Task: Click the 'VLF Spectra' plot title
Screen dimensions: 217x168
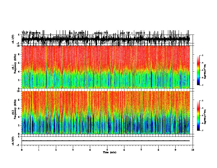Action: [31, 33]
